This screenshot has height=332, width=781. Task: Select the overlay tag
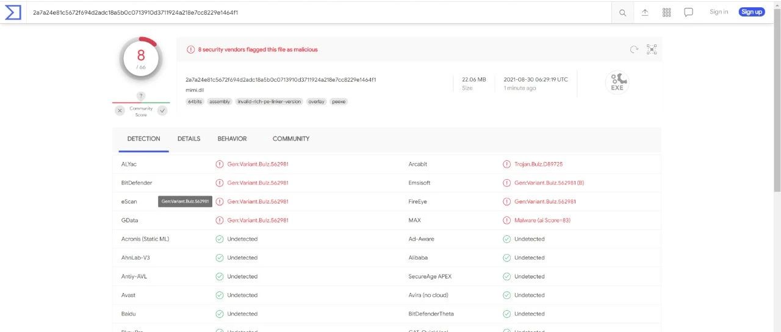tap(316, 102)
